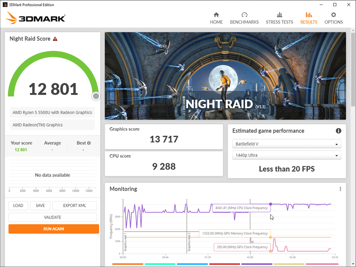Maximize the 3DMark window

pyautogui.click(x=335, y=4)
